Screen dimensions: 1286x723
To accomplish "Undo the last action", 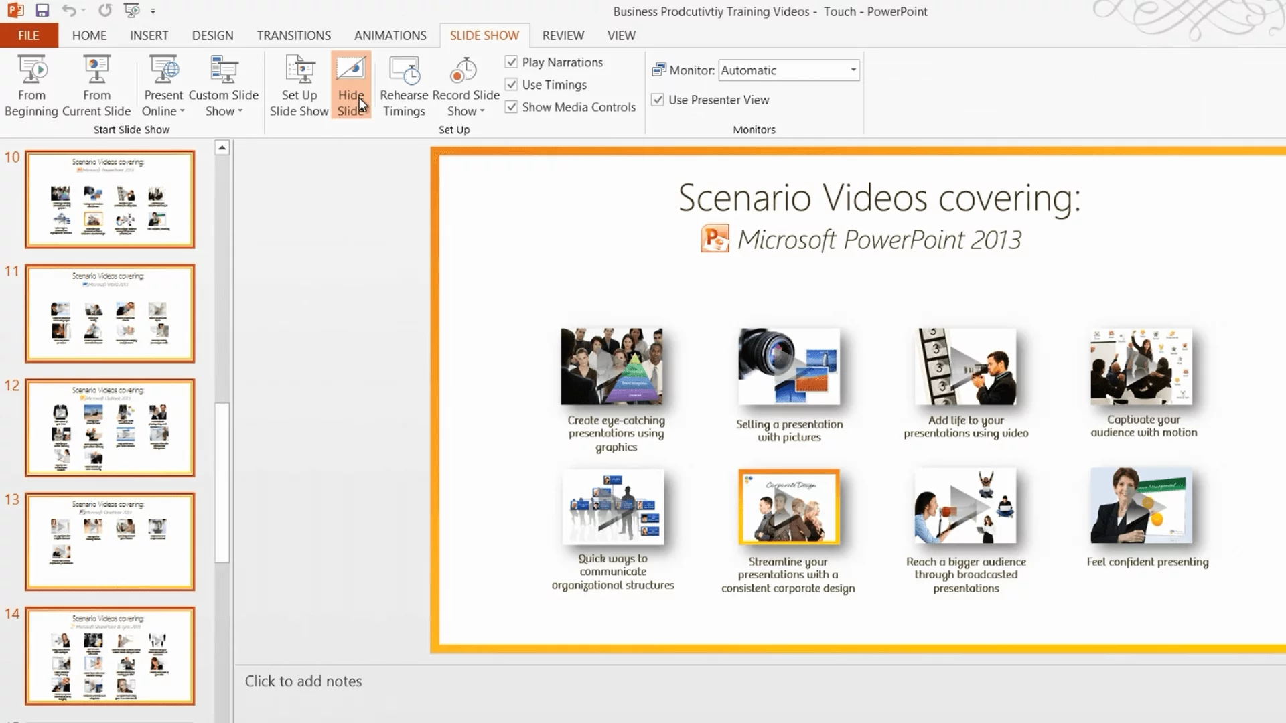I will pos(69,11).
